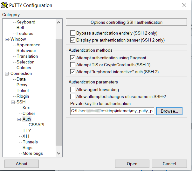Enable Bypass authentication entirely checkbox
Screen dimensions: 192x171
[x=73, y=33]
